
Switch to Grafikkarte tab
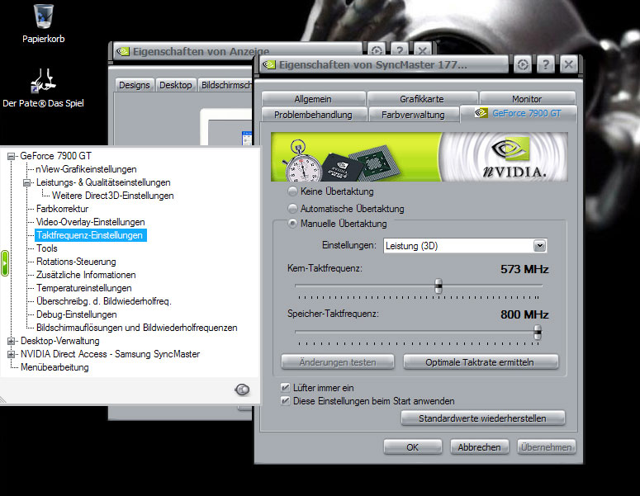[422, 99]
